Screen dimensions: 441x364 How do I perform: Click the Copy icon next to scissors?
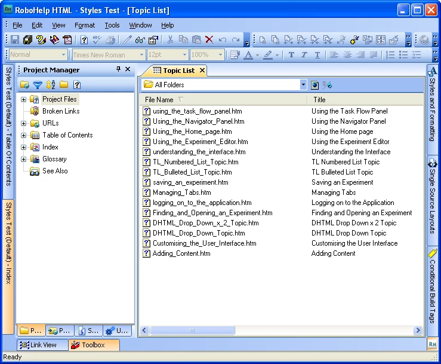click(x=183, y=39)
